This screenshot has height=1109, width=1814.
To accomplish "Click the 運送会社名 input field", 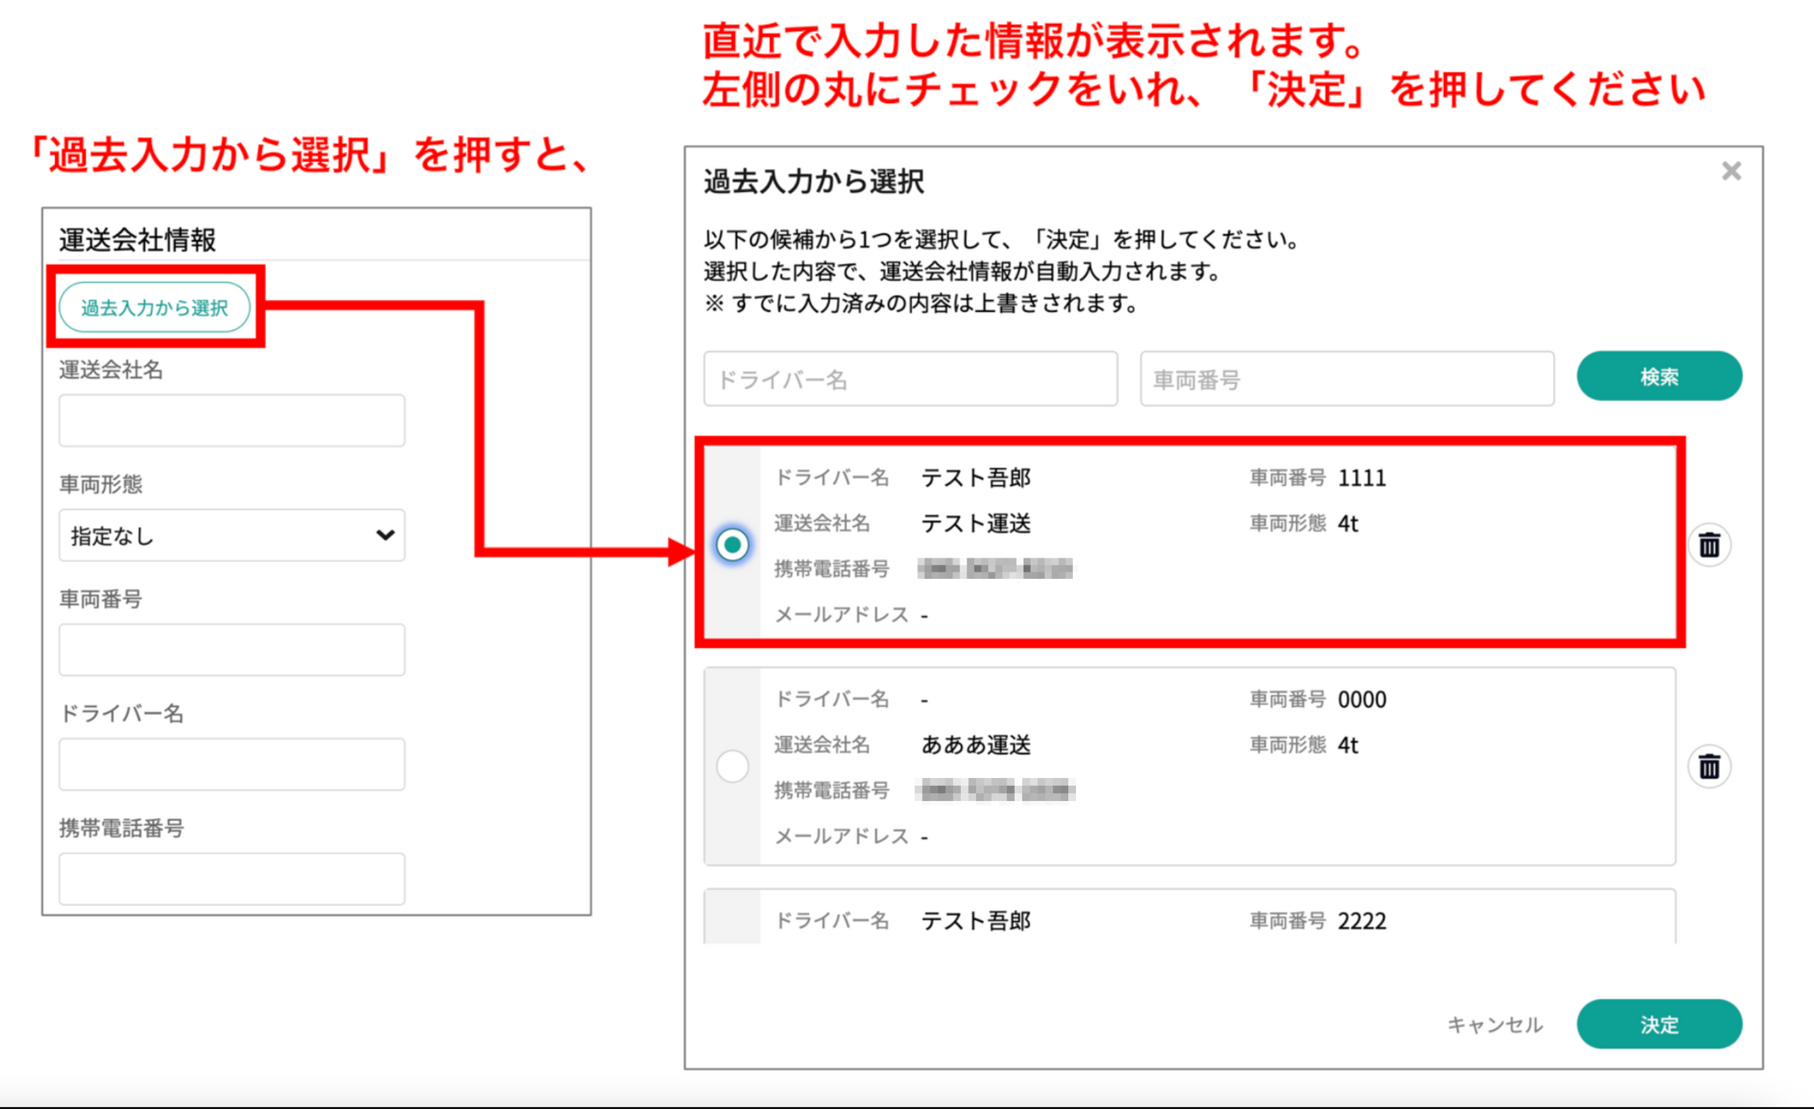I will coord(231,421).
